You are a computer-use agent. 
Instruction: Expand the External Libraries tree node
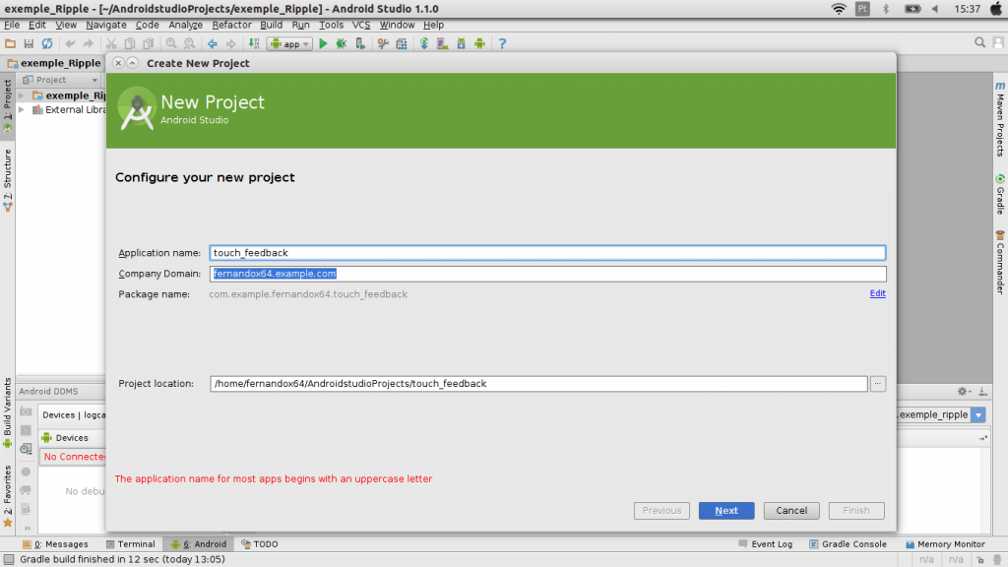[x=22, y=110]
